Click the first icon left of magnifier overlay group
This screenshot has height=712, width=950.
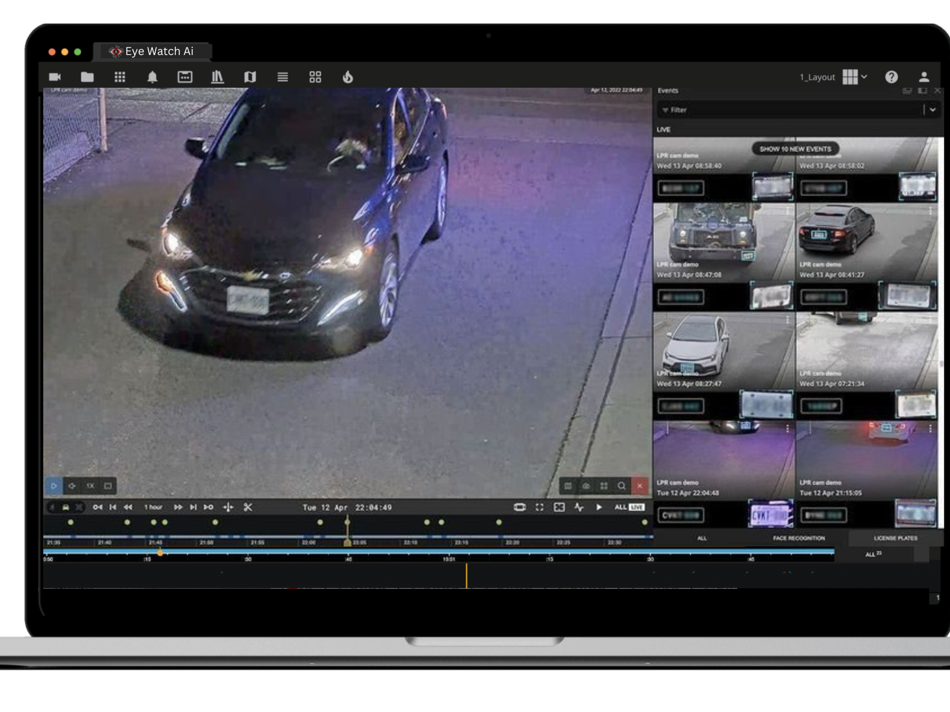tap(568, 486)
